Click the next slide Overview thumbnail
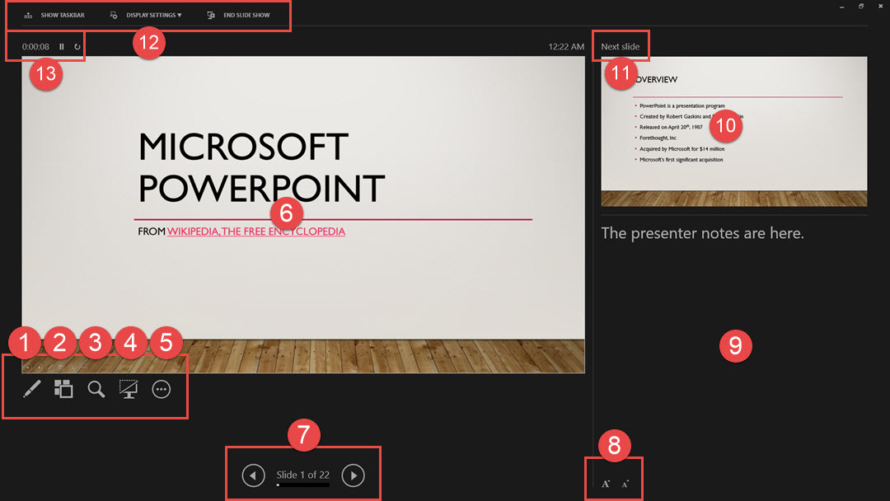 pos(733,132)
